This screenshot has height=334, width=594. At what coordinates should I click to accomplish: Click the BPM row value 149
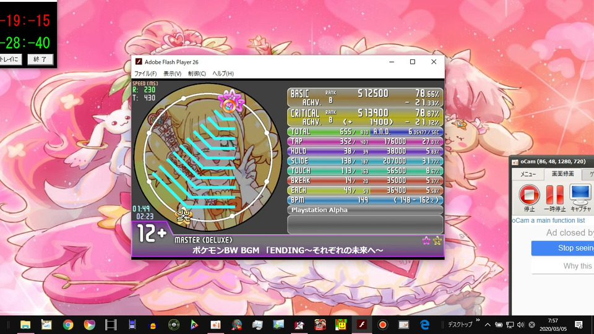coord(363,200)
